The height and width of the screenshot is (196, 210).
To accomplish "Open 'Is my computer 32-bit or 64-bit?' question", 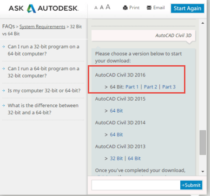I will [44, 90].
